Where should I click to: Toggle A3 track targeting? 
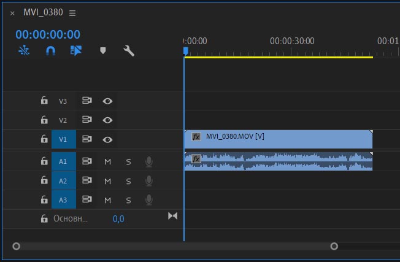point(64,199)
